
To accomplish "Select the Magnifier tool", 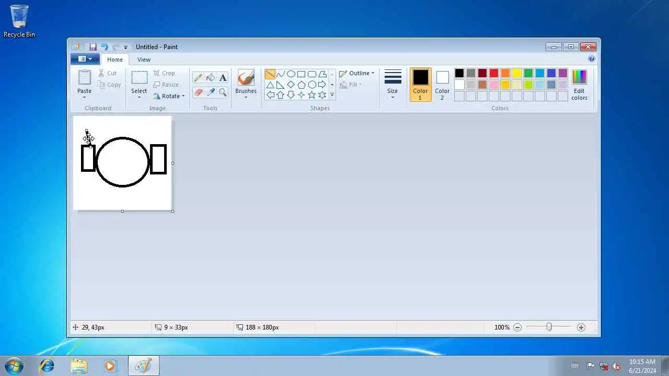I will (223, 92).
